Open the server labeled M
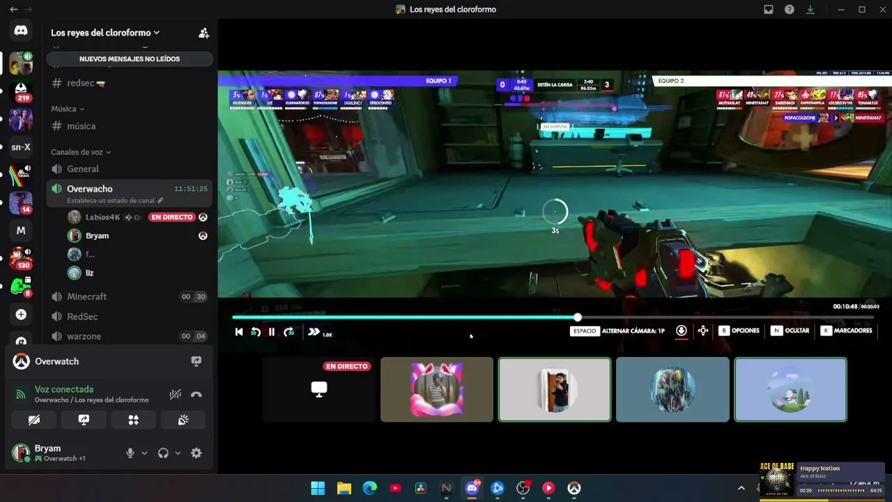 tap(21, 230)
